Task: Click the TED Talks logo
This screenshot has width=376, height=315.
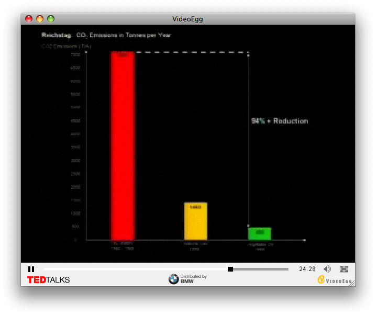Action: point(48,280)
